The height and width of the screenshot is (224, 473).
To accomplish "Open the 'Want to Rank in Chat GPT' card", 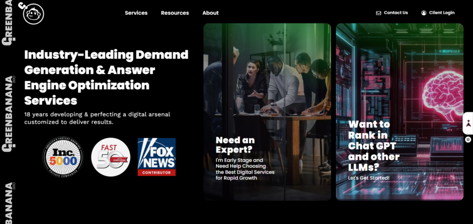I will [400, 112].
